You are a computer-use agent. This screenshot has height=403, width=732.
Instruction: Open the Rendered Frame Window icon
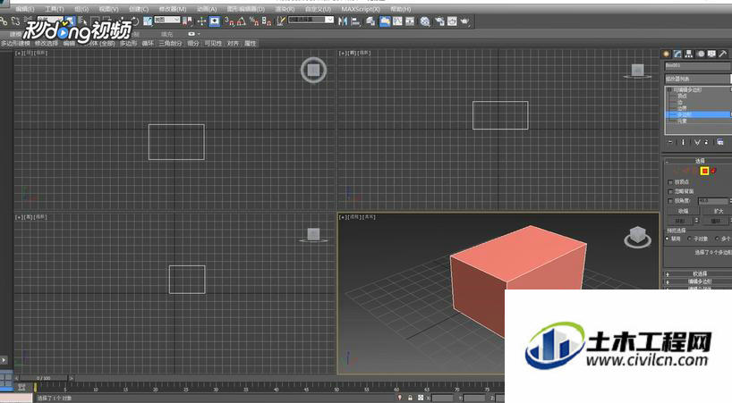(452, 21)
